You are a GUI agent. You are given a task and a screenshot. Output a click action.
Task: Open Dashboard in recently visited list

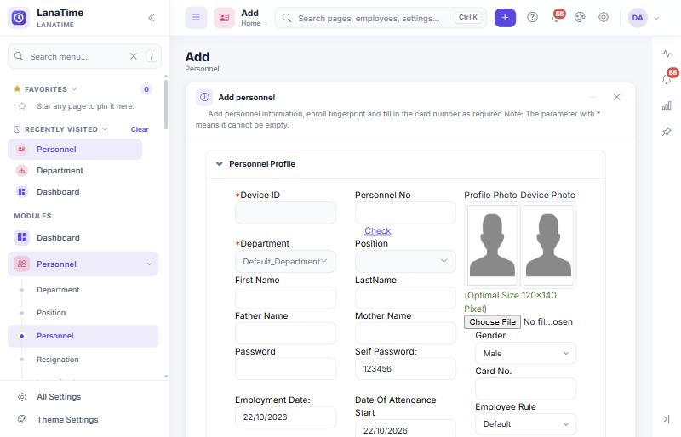pyautogui.click(x=75, y=192)
